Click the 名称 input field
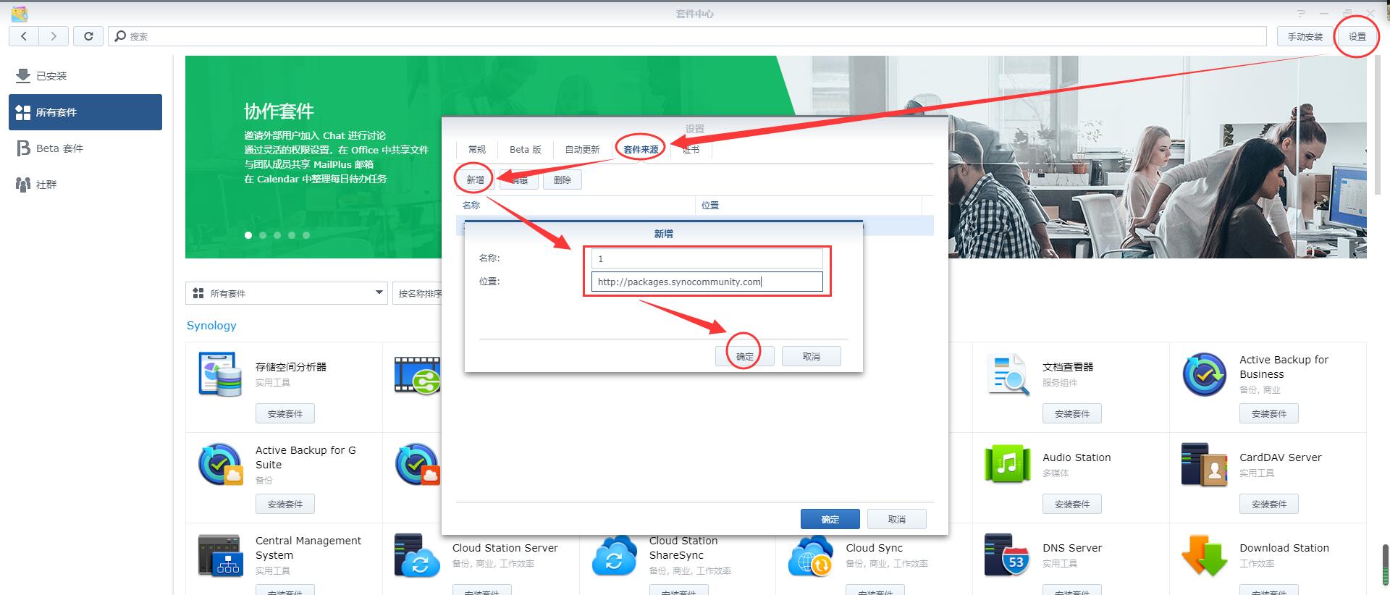Viewport: 1390px width, 595px height. coord(707,258)
